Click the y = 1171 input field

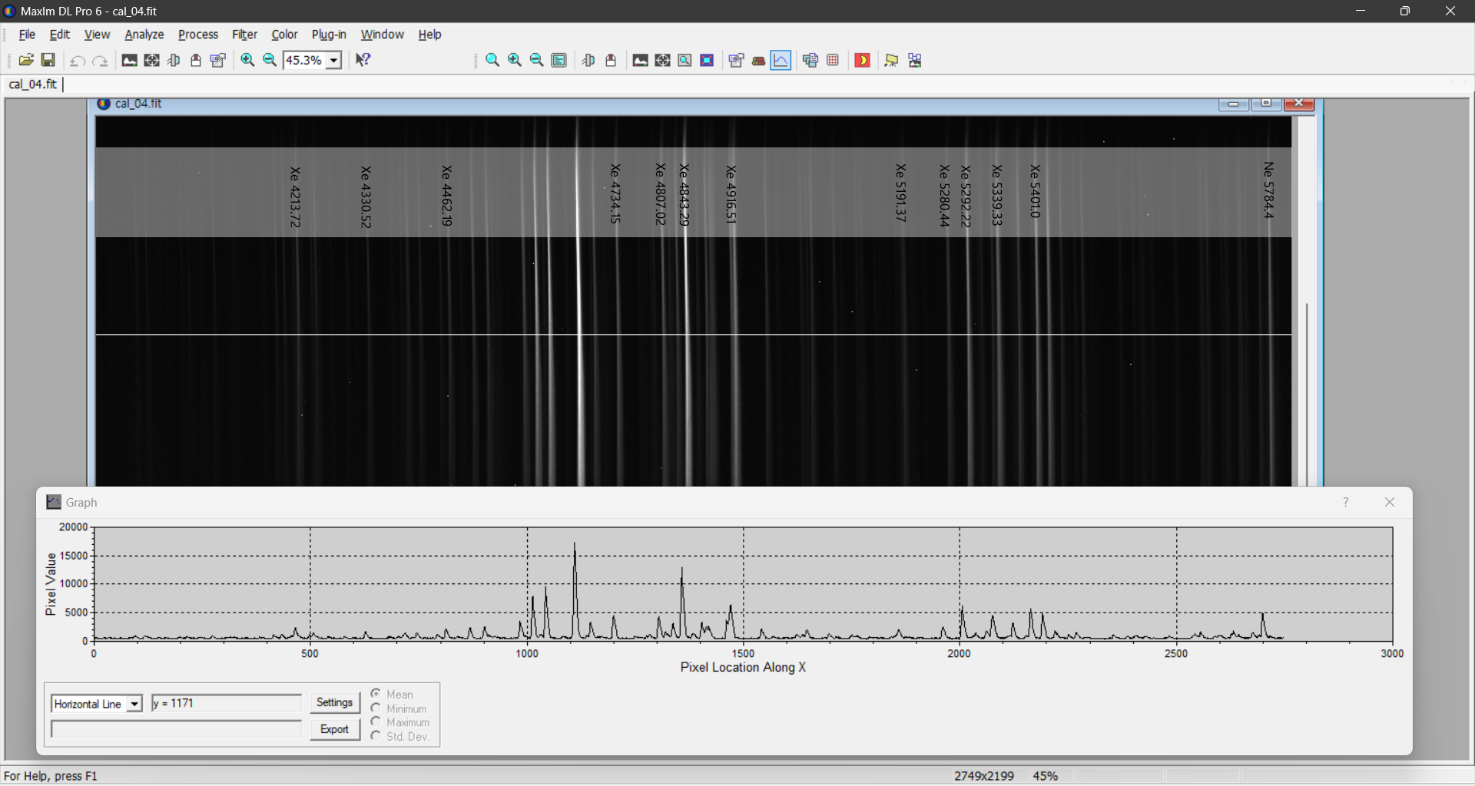click(227, 703)
